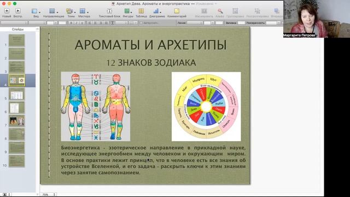Click the Биоэнергетика paragraph text block
This screenshot has width=350, height=197.
pyautogui.click(x=153, y=160)
